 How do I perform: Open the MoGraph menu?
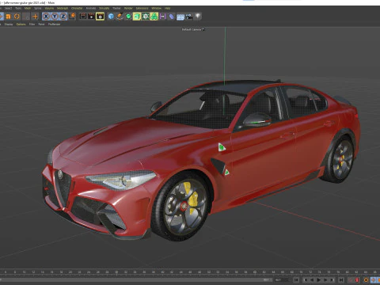point(63,8)
